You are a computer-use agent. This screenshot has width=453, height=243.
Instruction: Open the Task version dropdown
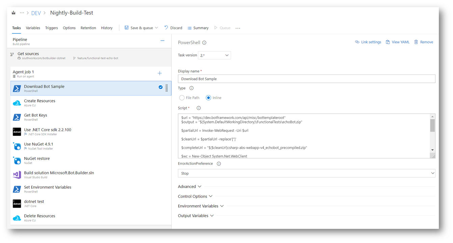[x=215, y=55]
